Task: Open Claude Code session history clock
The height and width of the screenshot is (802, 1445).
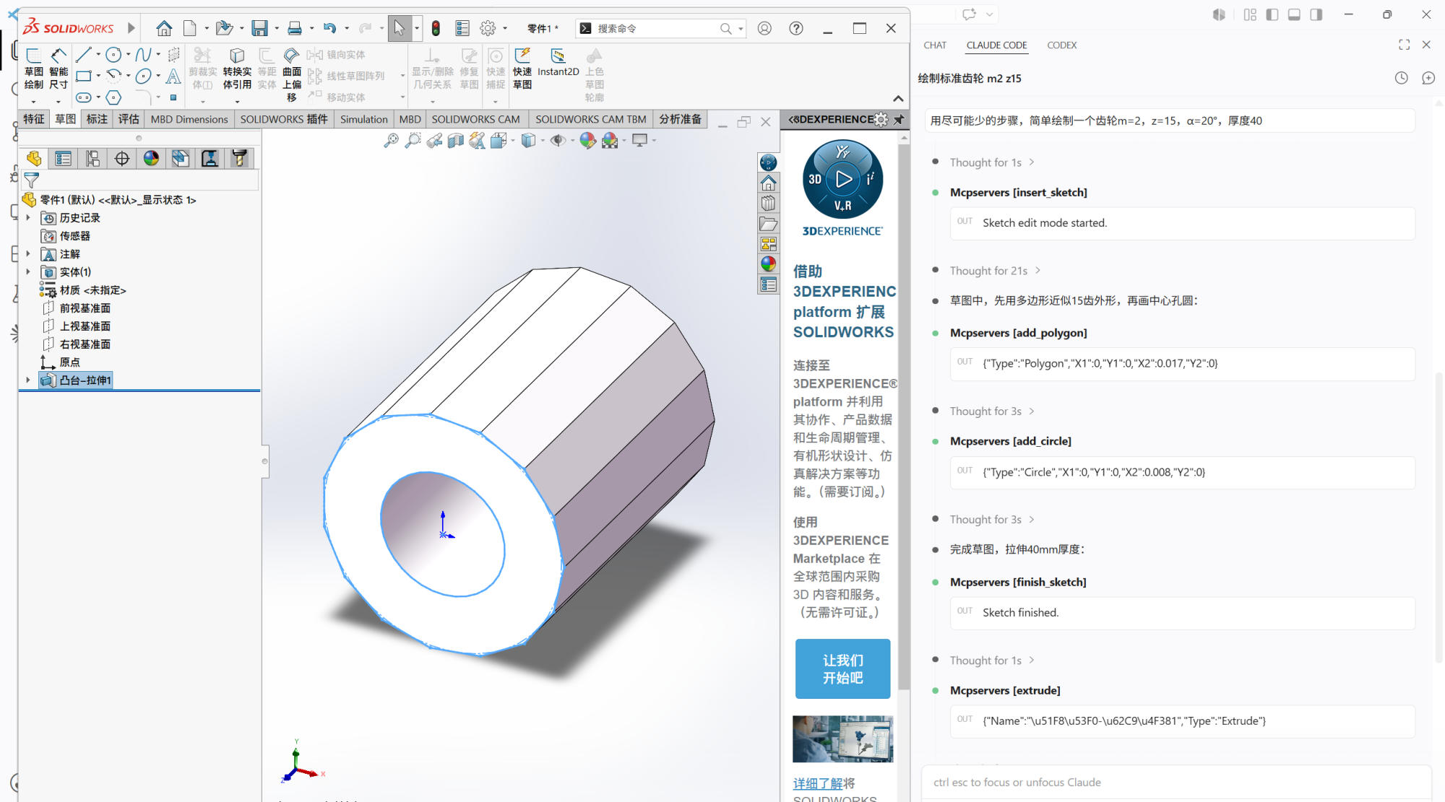Action: (x=1401, y=78)
